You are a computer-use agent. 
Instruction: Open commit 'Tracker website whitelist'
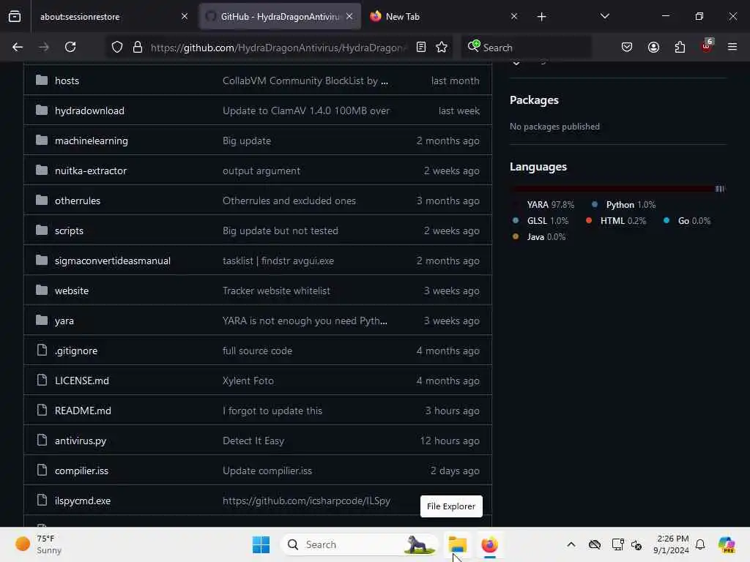point(276,291)
